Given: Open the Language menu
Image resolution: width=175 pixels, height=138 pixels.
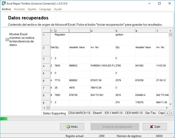Looking at the screenshot, I should 45,9.
